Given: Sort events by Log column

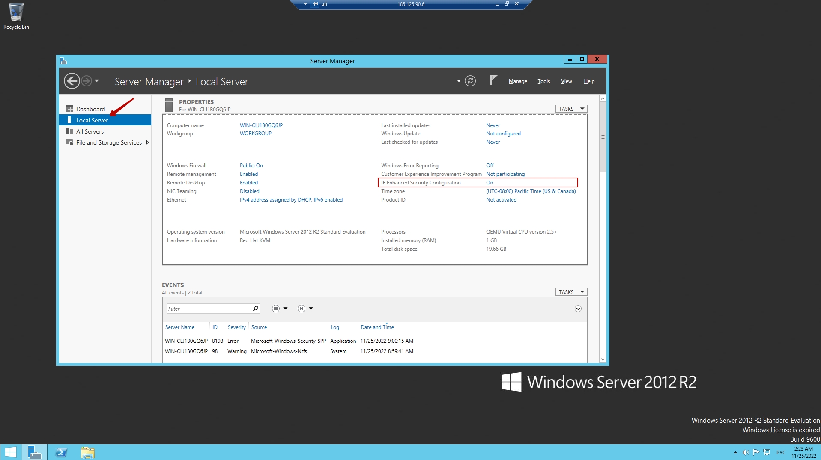Looking at the screenshot, I should (x=335, y=327).
